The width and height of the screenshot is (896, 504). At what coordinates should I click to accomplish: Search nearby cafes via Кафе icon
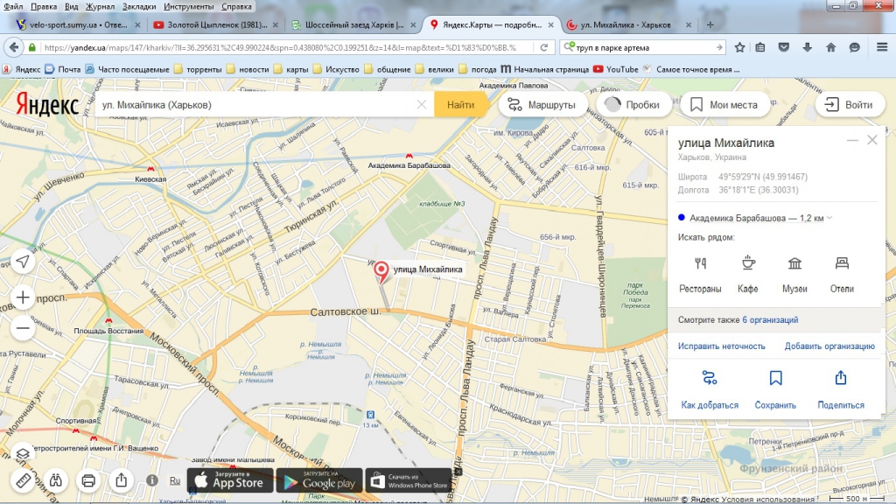point(747,274)
